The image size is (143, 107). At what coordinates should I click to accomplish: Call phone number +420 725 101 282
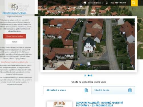click(118, 3)
